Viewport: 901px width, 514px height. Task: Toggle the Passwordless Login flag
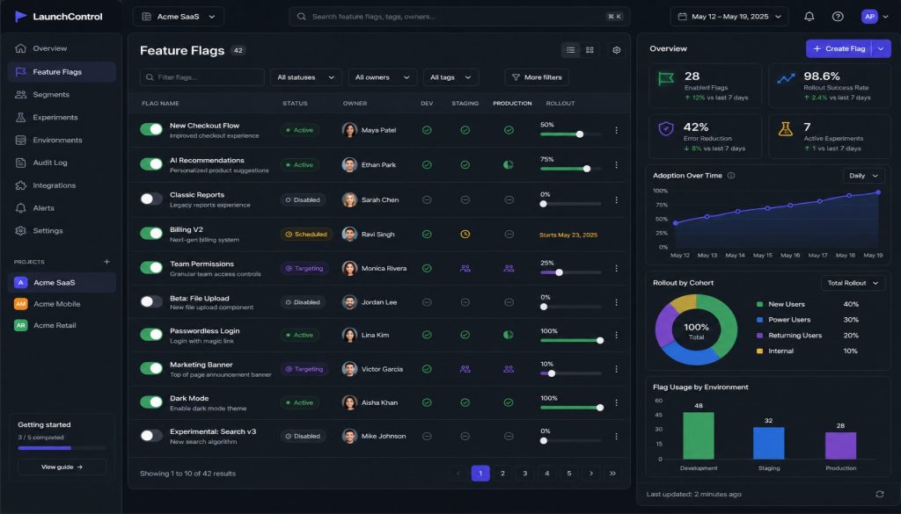pos(151,335)
